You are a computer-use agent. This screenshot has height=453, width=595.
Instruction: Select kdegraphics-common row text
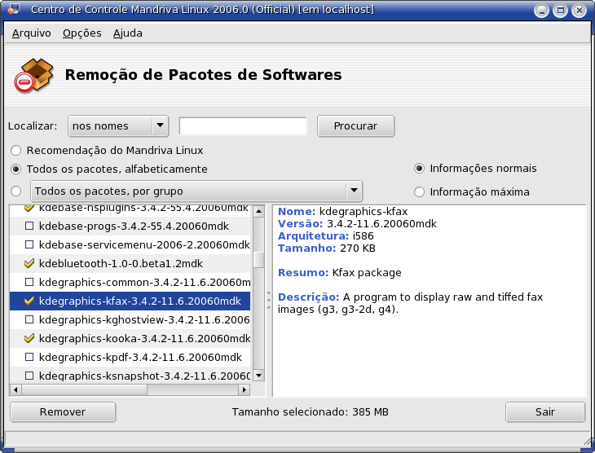144,283
